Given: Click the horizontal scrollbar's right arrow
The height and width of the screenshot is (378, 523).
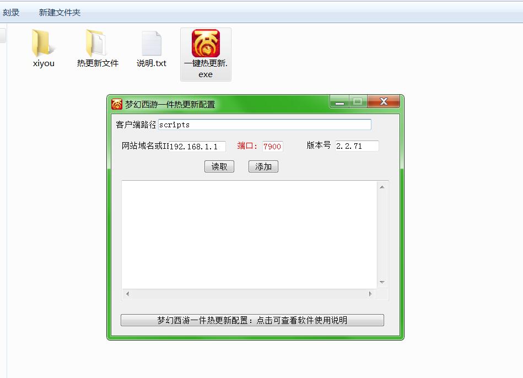Looking at the screenshot, I should 370,294.
